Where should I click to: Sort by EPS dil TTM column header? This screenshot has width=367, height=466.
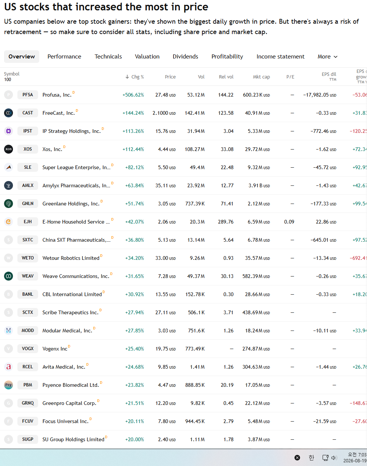[329, 77]
